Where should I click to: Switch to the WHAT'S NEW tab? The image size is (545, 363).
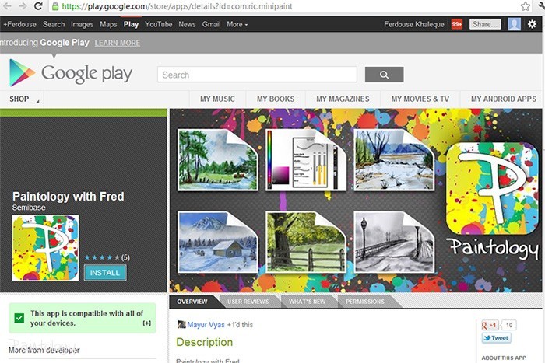coord(308,302)
